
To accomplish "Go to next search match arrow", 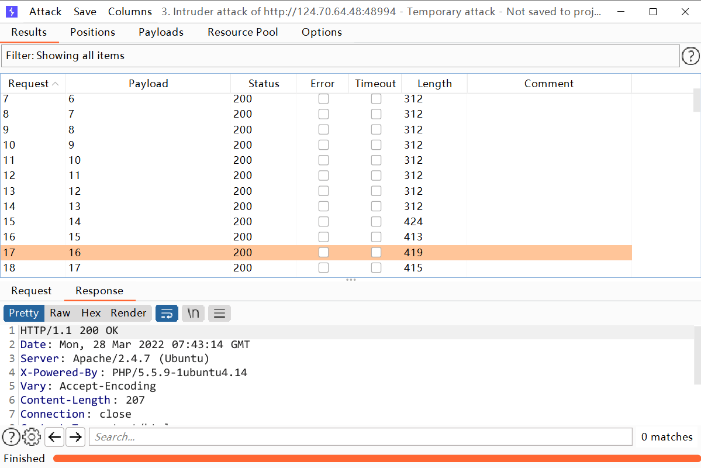I will [75, 436].
